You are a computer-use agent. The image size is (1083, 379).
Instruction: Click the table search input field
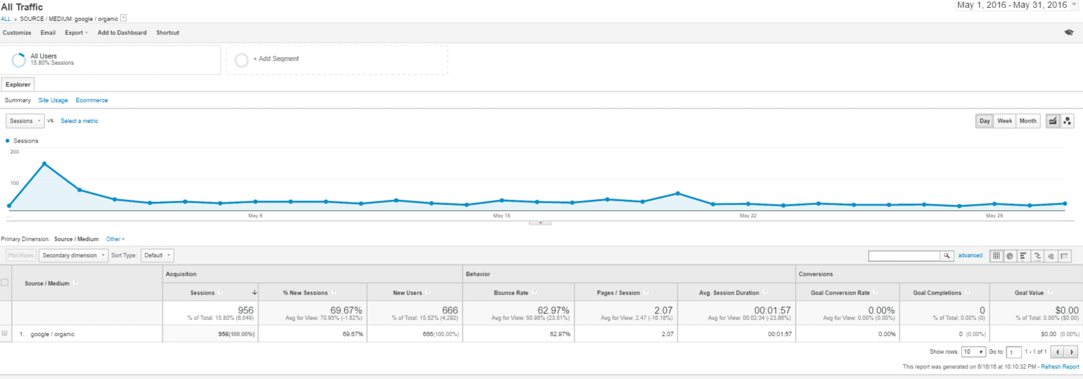click(x=904, y=256)
